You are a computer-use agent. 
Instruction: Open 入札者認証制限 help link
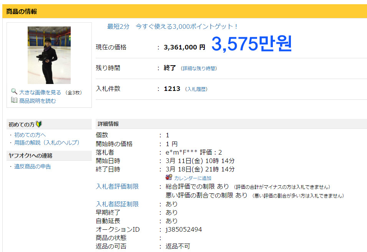tap(117, 204)
